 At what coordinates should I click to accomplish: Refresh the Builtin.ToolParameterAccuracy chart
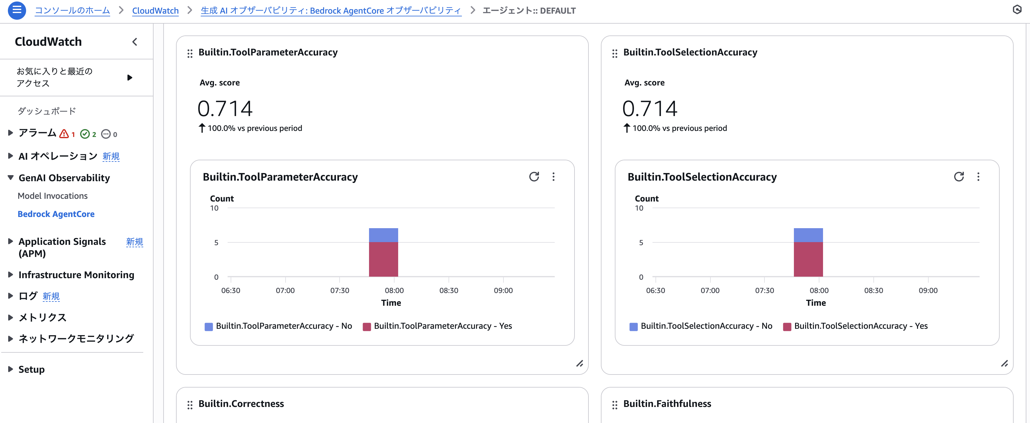[x=534, y=177]
